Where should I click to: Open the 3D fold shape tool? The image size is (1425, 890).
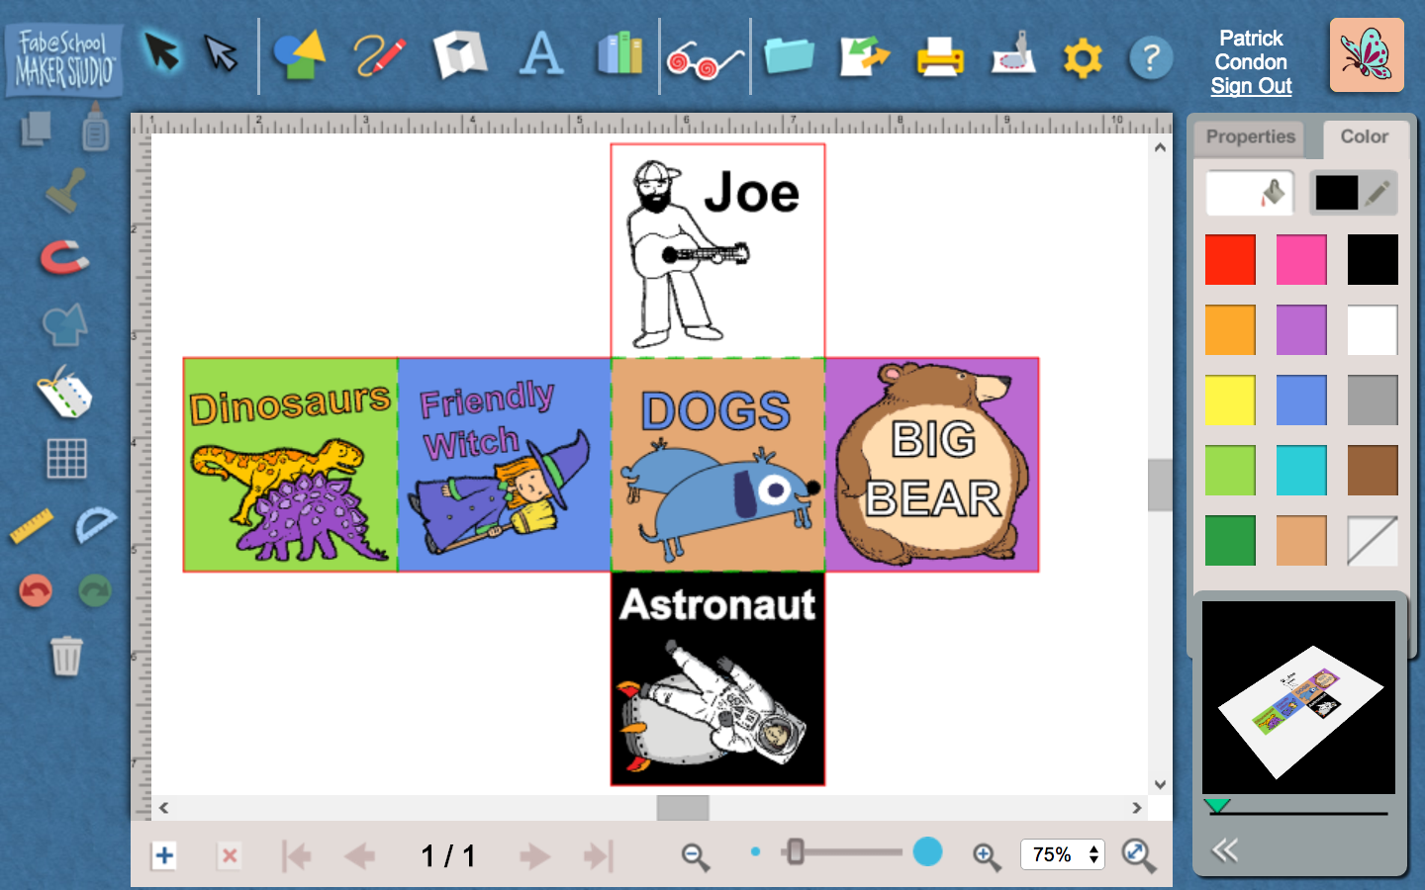460,55
